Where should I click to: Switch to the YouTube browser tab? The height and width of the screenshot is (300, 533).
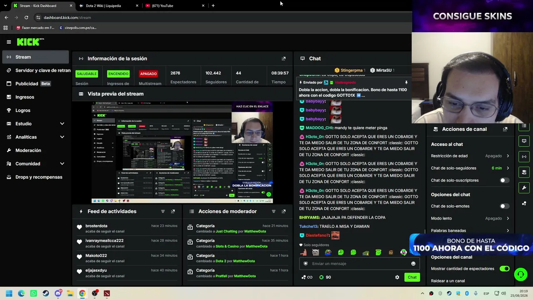point(175,6)
